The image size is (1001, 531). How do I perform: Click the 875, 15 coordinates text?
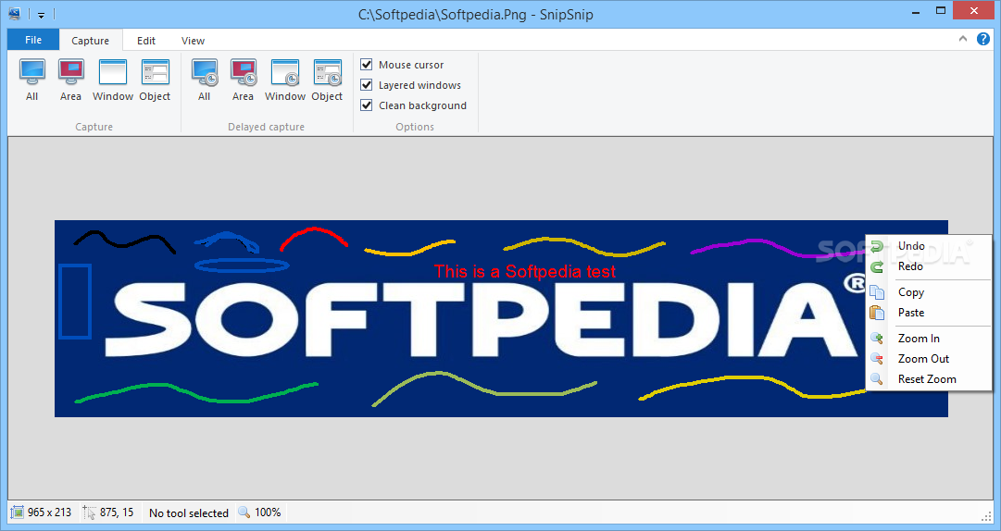click(117, 512)
